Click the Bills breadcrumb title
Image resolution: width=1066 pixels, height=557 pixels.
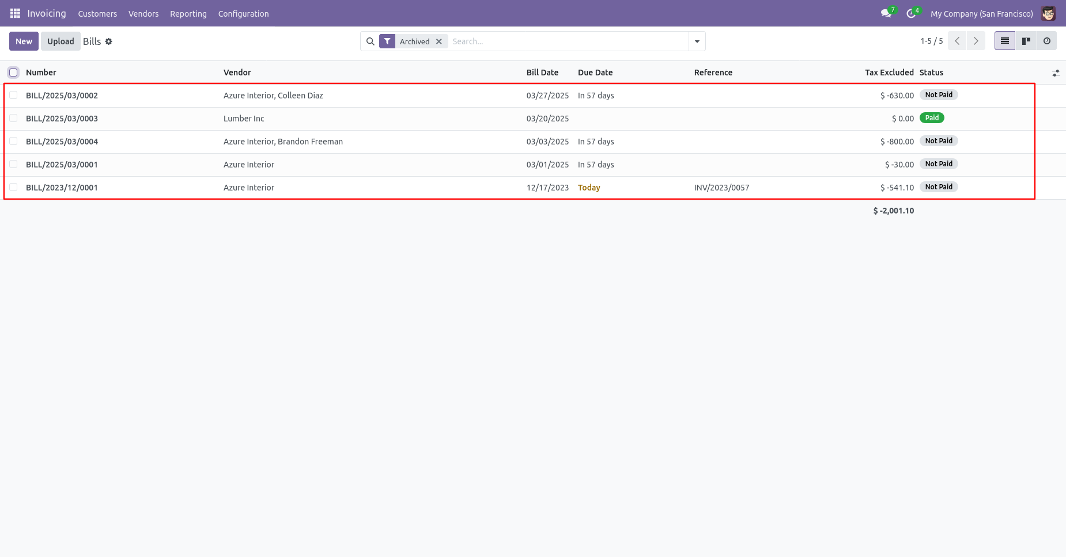(92, 41)
